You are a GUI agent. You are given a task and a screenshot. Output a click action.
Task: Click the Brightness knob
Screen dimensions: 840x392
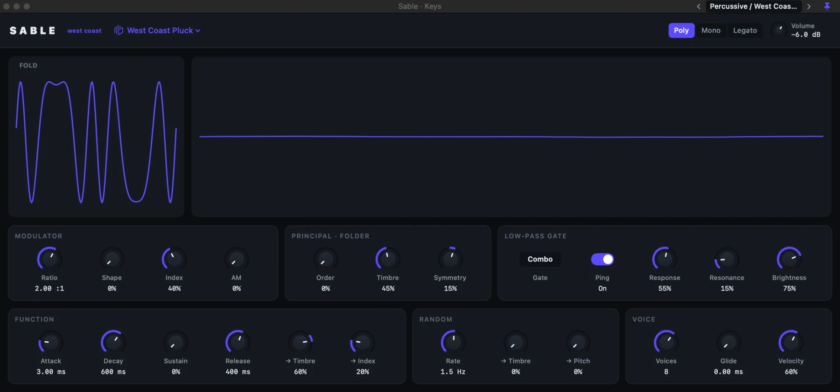click(789, 259)
